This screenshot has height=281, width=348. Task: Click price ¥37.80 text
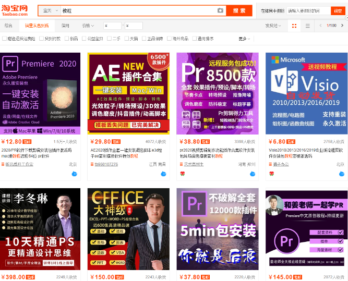(x=190, y=277)
